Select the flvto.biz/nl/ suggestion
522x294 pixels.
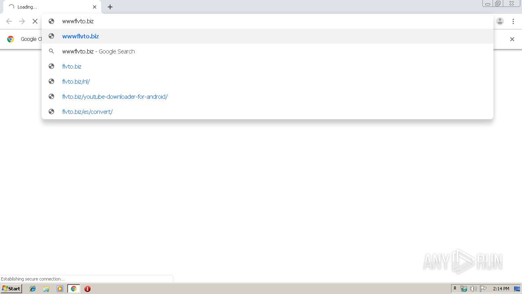[x=268, y=82]
